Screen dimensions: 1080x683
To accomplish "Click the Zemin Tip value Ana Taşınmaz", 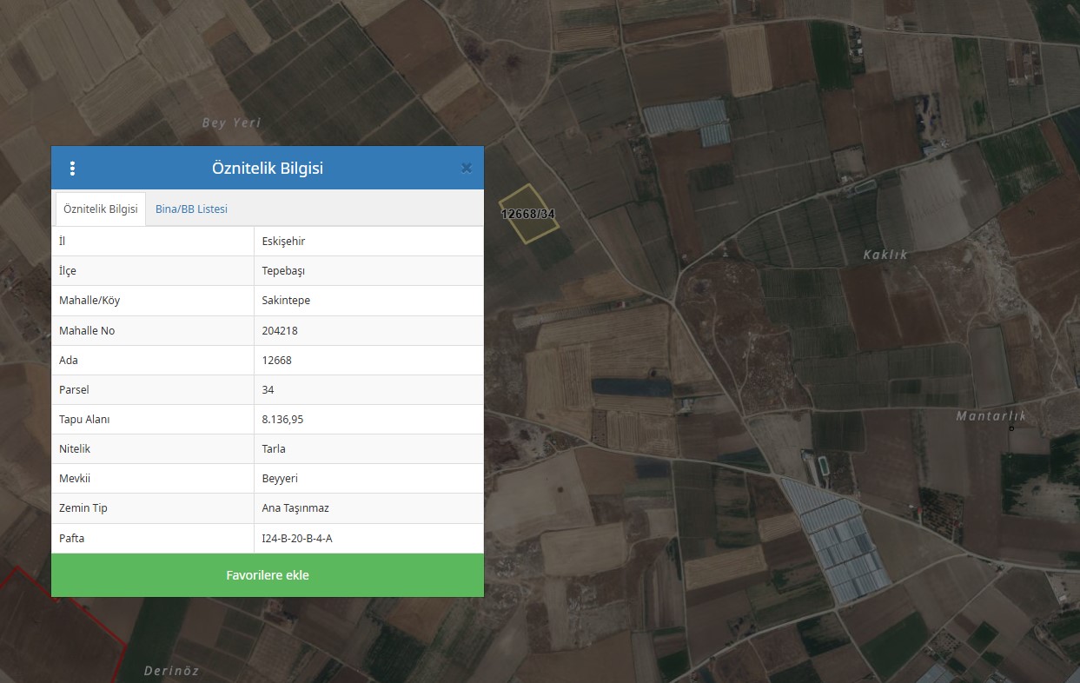I will click(295, 507).
